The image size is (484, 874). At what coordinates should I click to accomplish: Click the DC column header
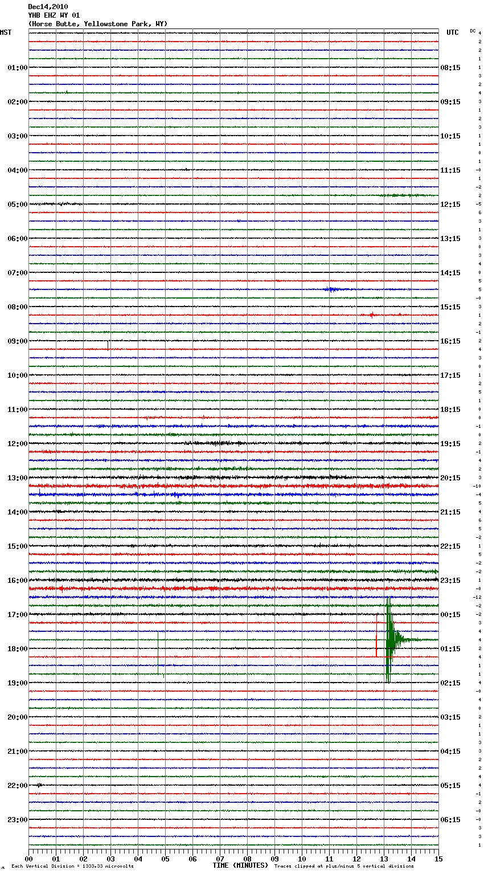(473, 31)
